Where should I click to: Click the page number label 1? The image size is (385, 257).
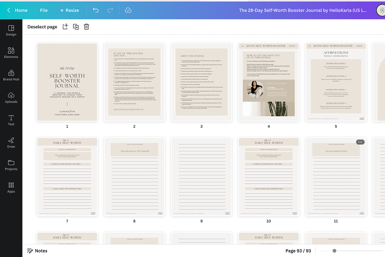pyautogui.click(x=67, y=127)
